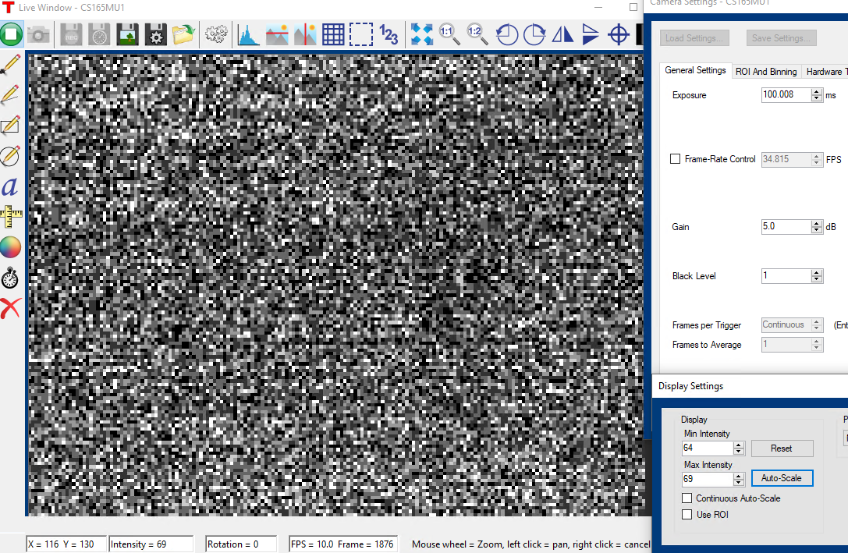Adjust Frames to Average spinner

[x=817, y=344]
